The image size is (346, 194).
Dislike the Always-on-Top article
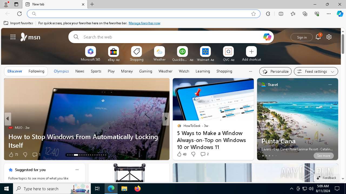pyautogui.click(x=193, y=154)
